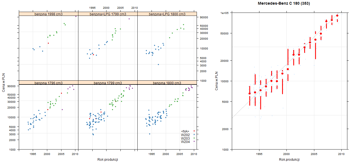Click the 2010 x-axis tick on right plot
This screenshot has width=355, height=164.
tap(341, 154)
